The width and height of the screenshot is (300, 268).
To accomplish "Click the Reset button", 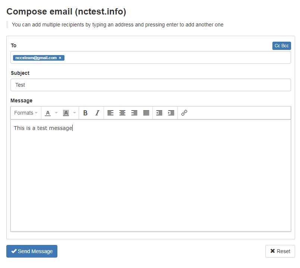I will pos(280,251).
